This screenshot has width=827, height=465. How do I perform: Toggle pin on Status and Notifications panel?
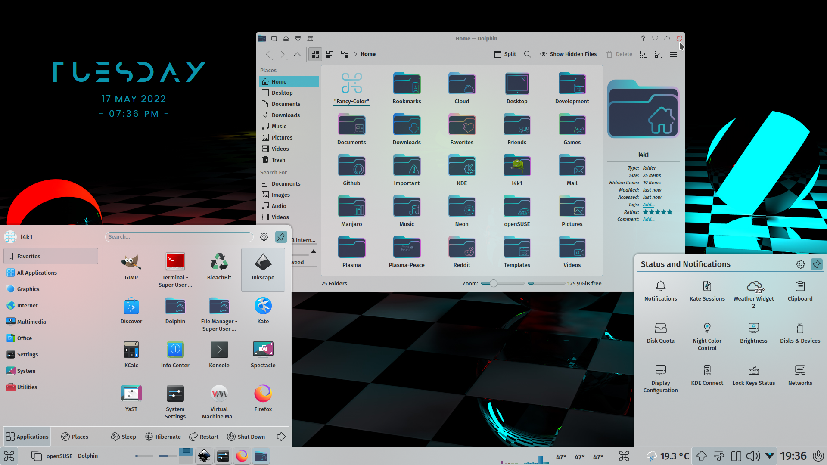click(816, 264)
